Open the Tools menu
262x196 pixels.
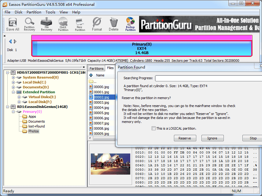coord(50,12)
